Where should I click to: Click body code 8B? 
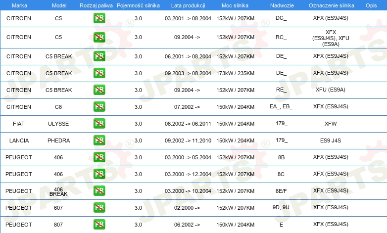282,157
